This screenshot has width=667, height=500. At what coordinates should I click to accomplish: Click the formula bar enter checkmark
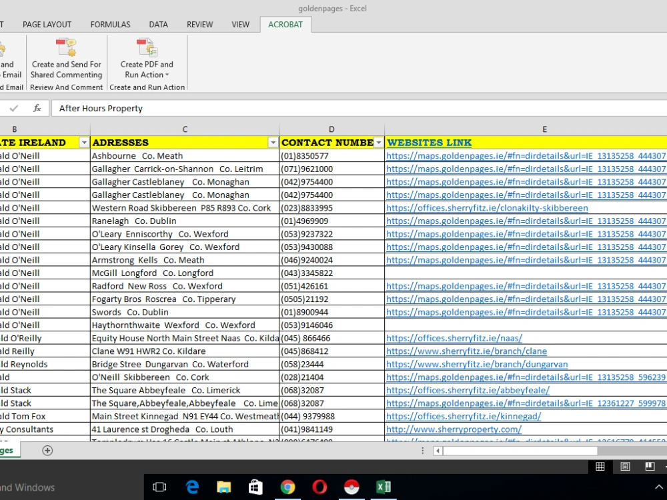pos(13,109)
